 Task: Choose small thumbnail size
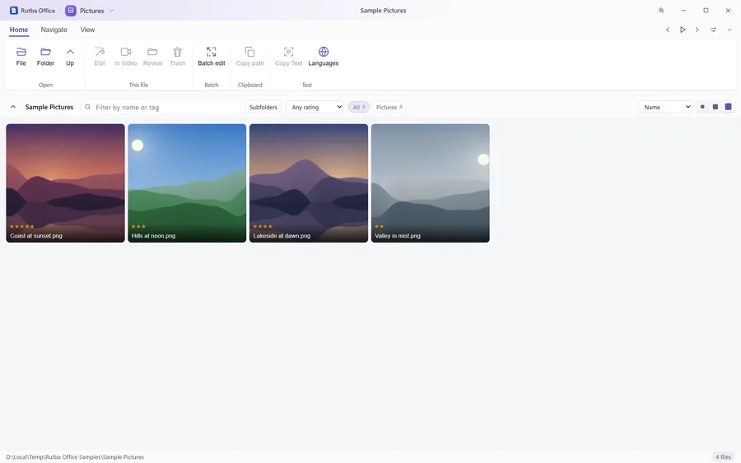point(702,107)
